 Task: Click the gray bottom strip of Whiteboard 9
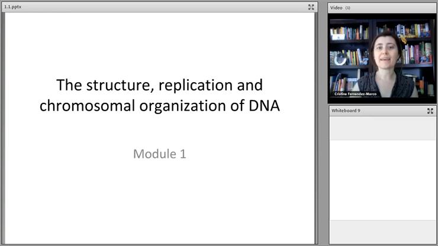coord(382,232)
